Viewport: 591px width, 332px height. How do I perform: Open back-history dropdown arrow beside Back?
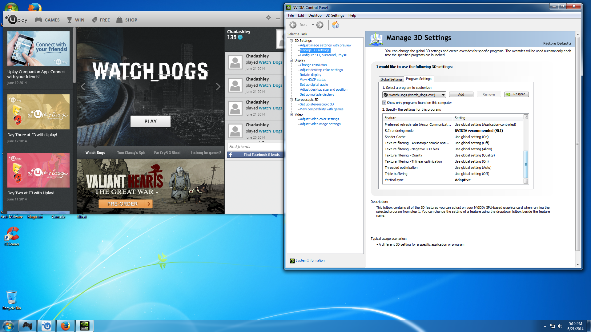[313, 25]
